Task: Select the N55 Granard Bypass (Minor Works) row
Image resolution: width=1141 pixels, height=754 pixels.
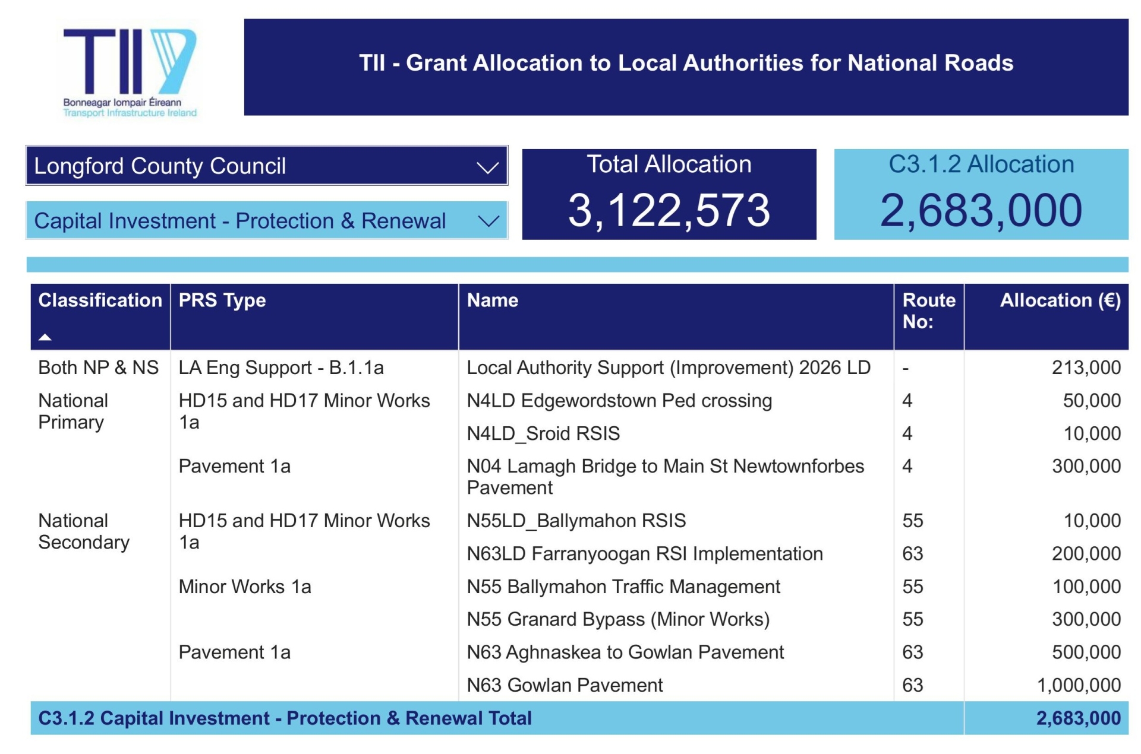Action: point(618,619)
